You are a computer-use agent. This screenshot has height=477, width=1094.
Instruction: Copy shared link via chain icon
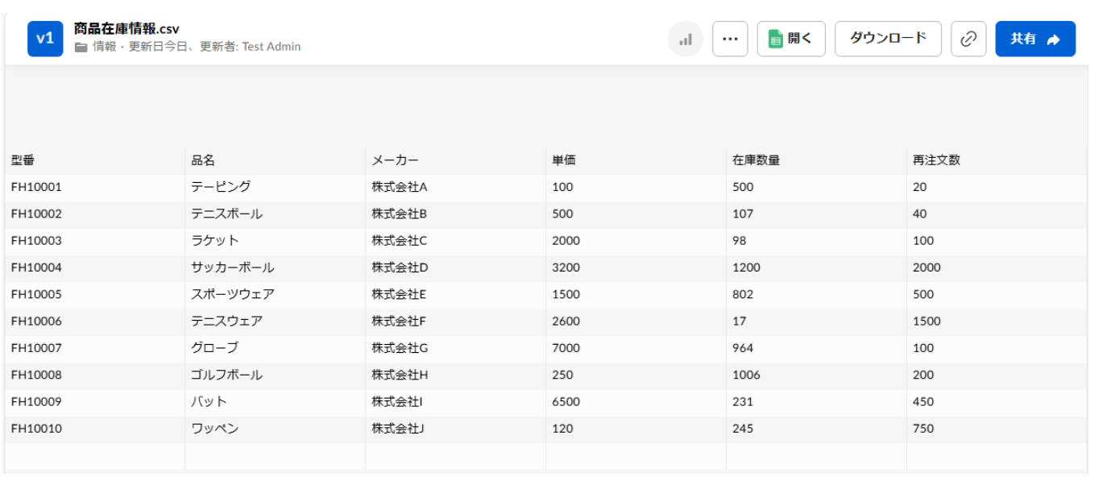(968, 39)
